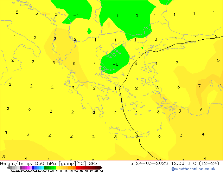Click the 'Tu' weekday label
The width and height of the screenshot is (223, 172).
tap(130, 164)
